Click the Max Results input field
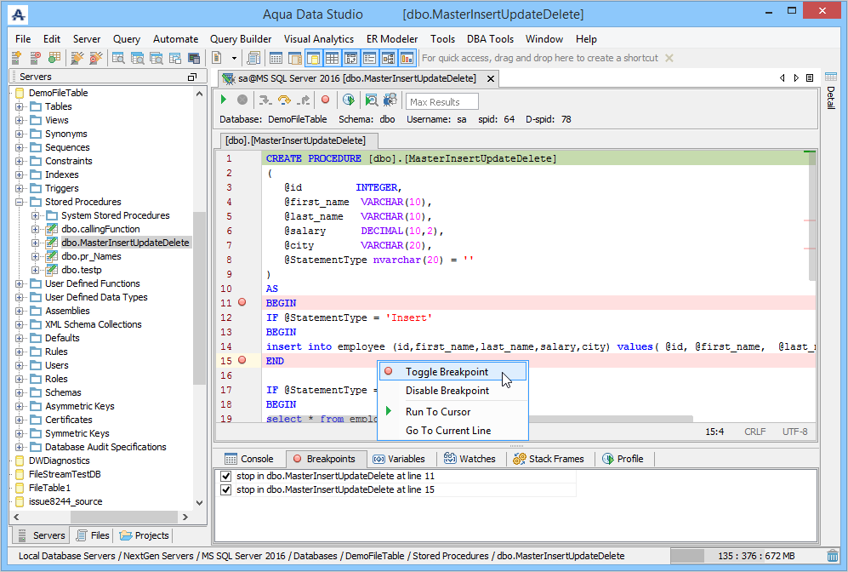Viewport: 848px width, 572px height. coord(441,102)
